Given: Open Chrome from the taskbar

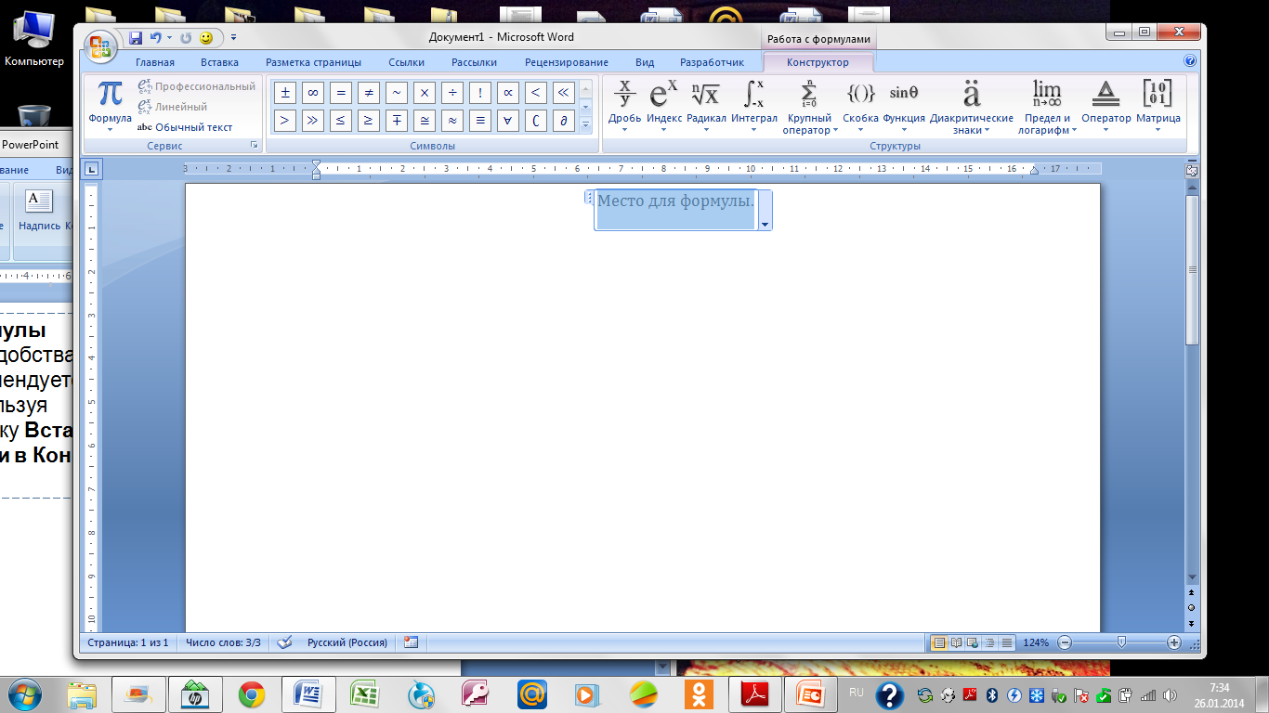Looking at the screenshot, I should [x=251, y=694].
